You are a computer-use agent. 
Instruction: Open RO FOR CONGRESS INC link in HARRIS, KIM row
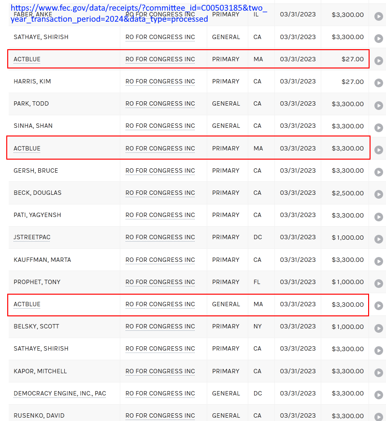tap(160, 81)
